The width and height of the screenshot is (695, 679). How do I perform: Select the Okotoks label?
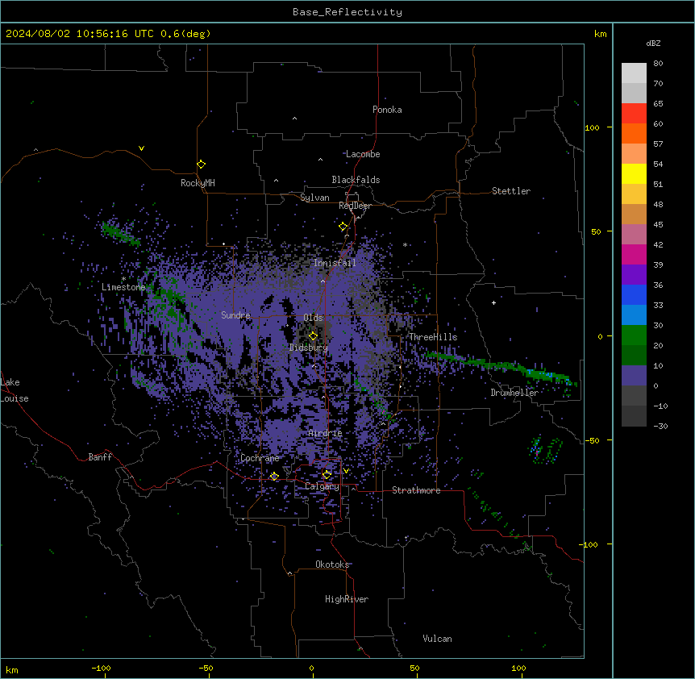pos(332,564)
